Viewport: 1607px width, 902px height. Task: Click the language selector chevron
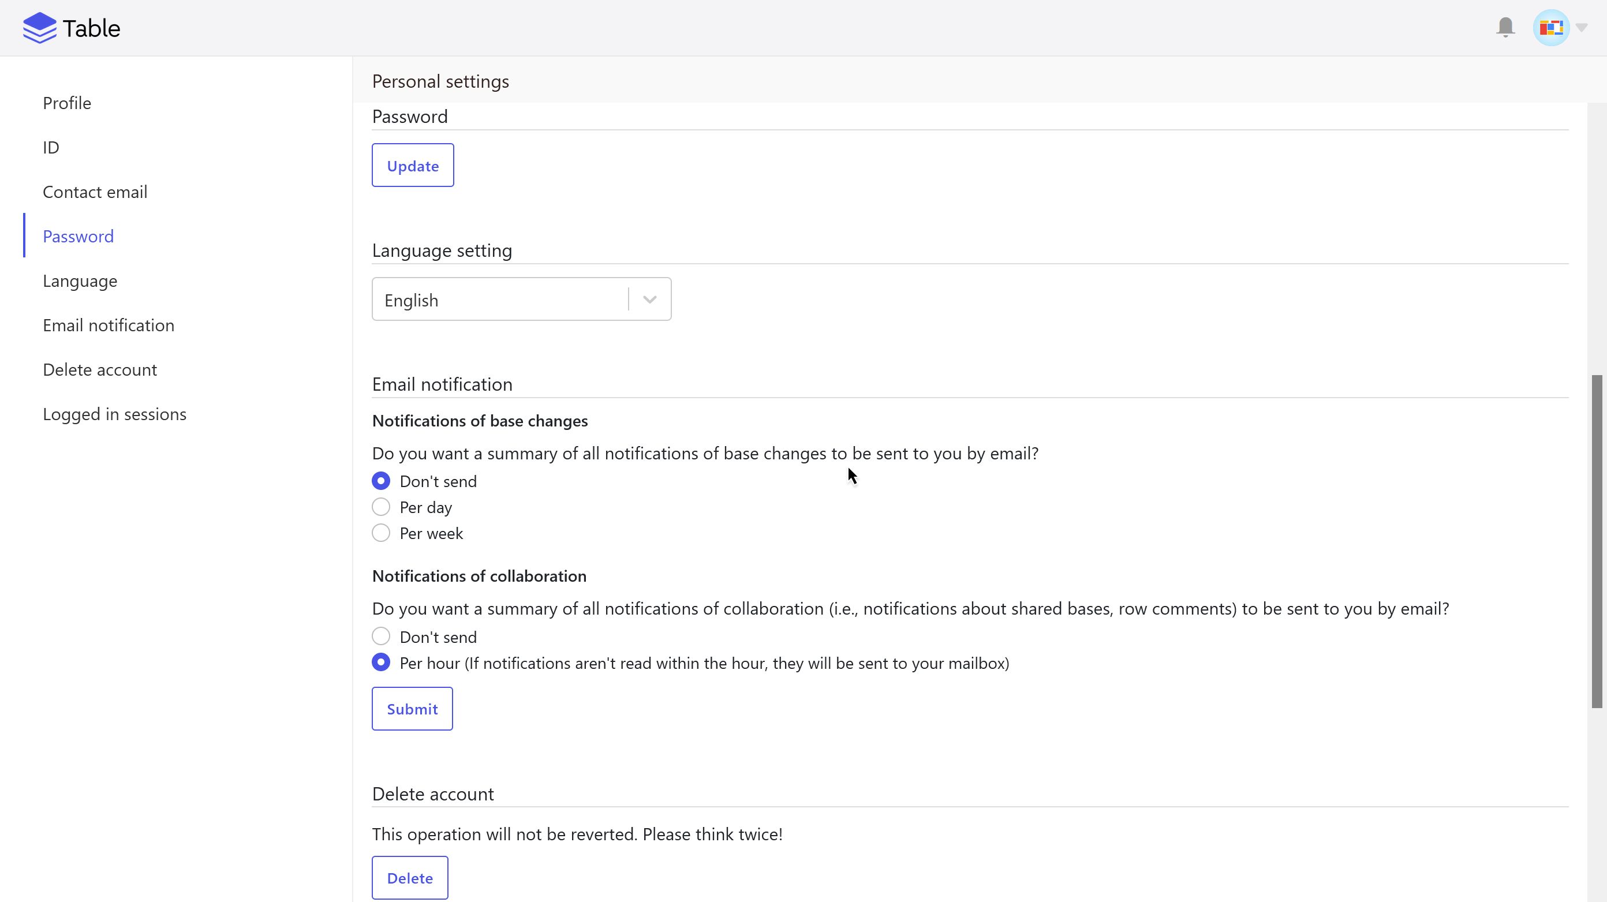(649, 300)
